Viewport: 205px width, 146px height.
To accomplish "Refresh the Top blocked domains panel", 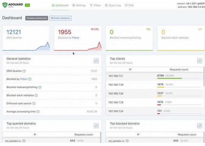I will point(199,126).
